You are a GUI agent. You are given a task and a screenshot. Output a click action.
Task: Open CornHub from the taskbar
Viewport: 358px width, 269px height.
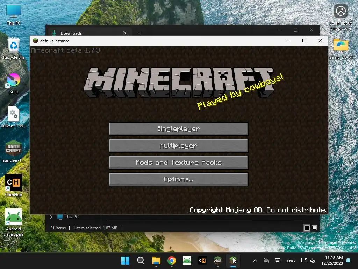pos(202,261)
